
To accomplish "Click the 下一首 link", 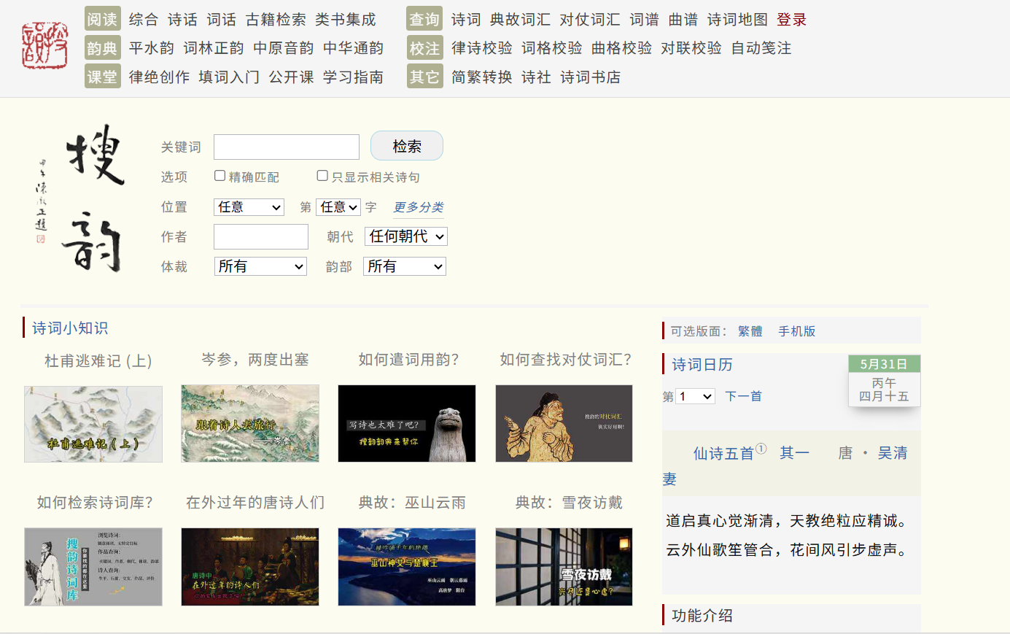I will coord(744,396).
